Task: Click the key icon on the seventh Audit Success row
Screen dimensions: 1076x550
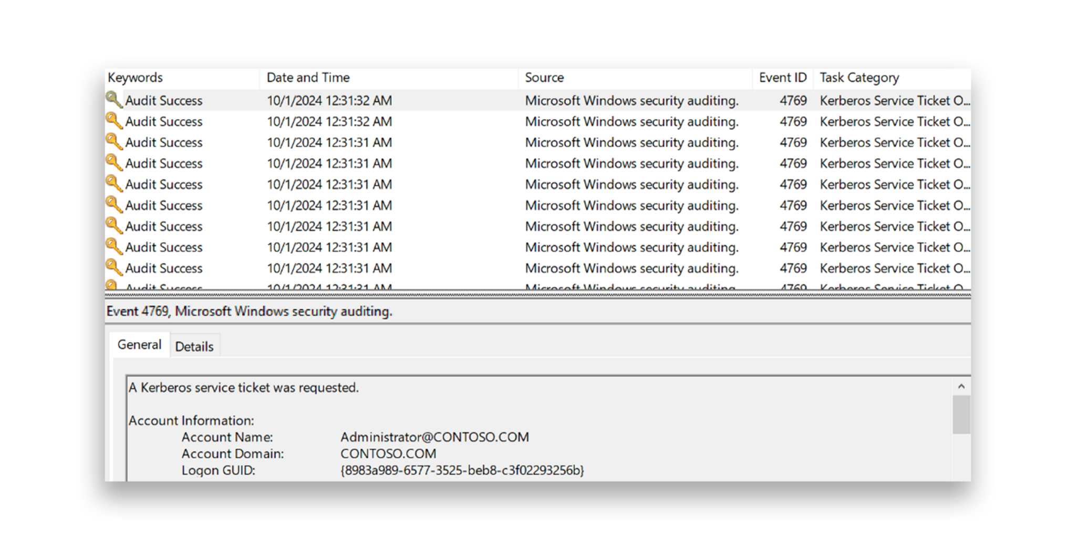Action: tap(115, 226)
